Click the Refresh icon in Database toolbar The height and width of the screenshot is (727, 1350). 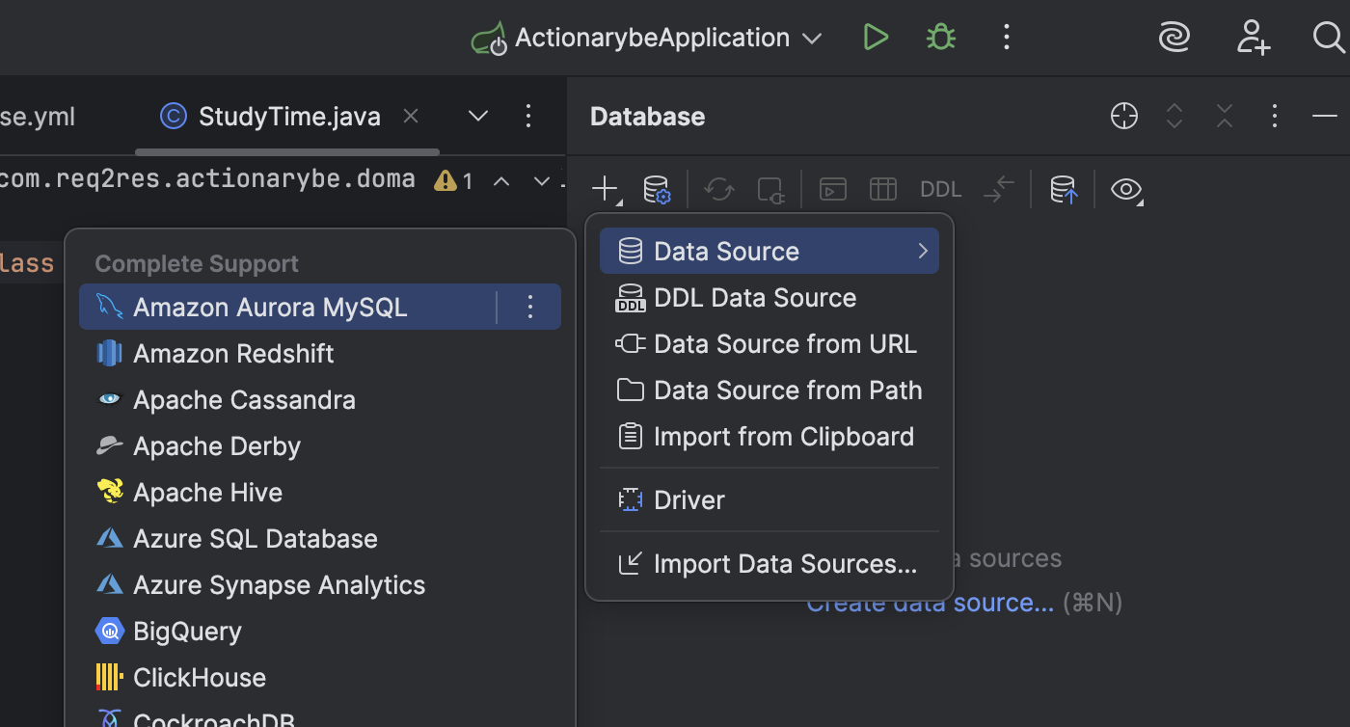coord(719,189)
